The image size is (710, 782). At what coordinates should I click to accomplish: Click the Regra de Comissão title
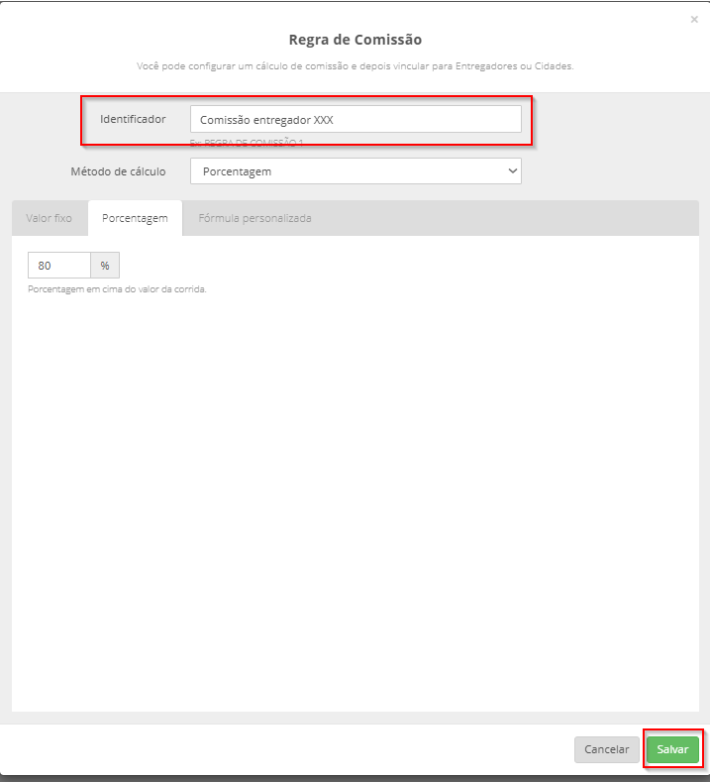point(355,40)
